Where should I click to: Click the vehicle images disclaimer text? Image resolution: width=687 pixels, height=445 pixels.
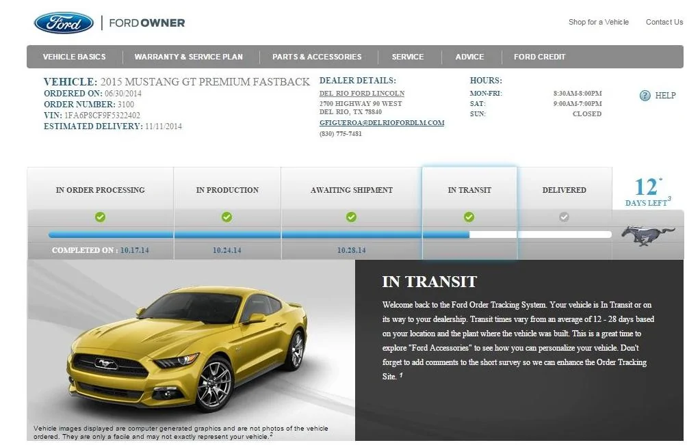click(x=181, y=432)
